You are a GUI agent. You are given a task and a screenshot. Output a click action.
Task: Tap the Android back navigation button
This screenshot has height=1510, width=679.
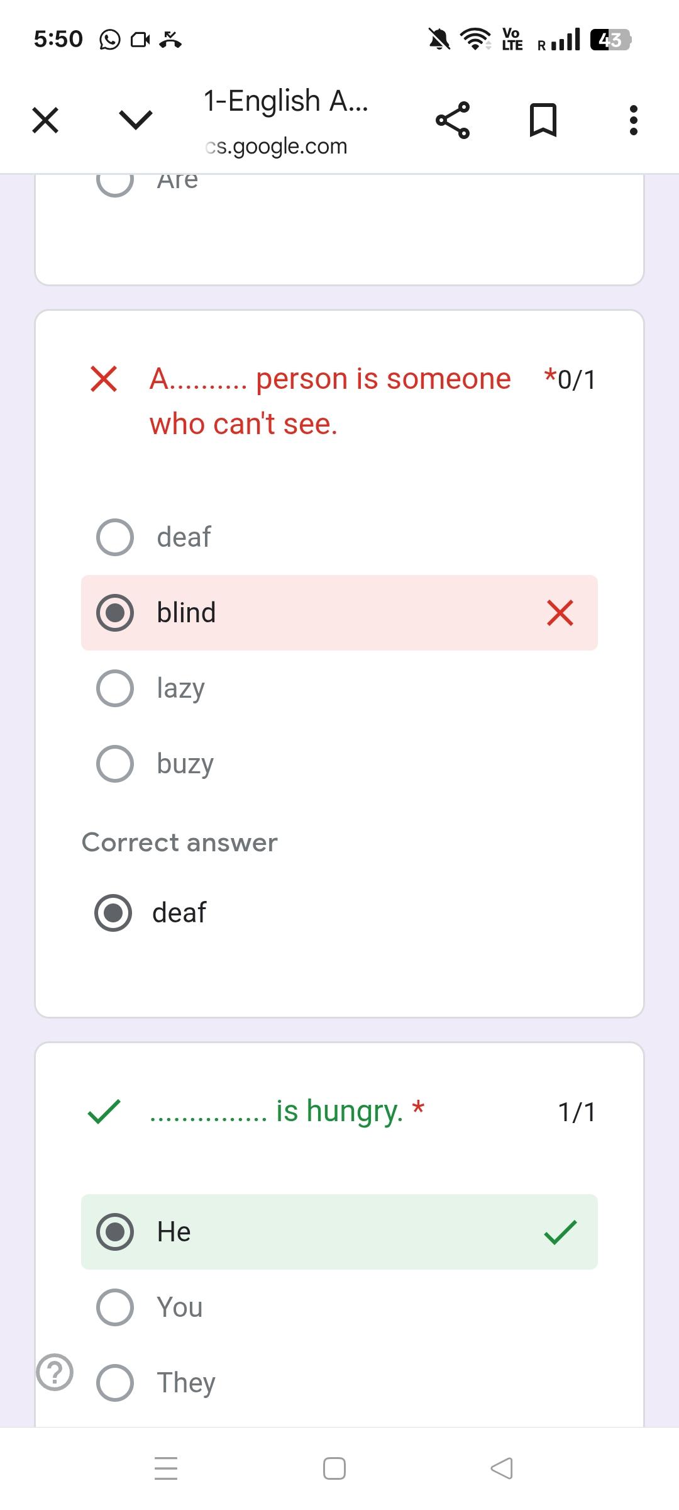pos(502,1468)
